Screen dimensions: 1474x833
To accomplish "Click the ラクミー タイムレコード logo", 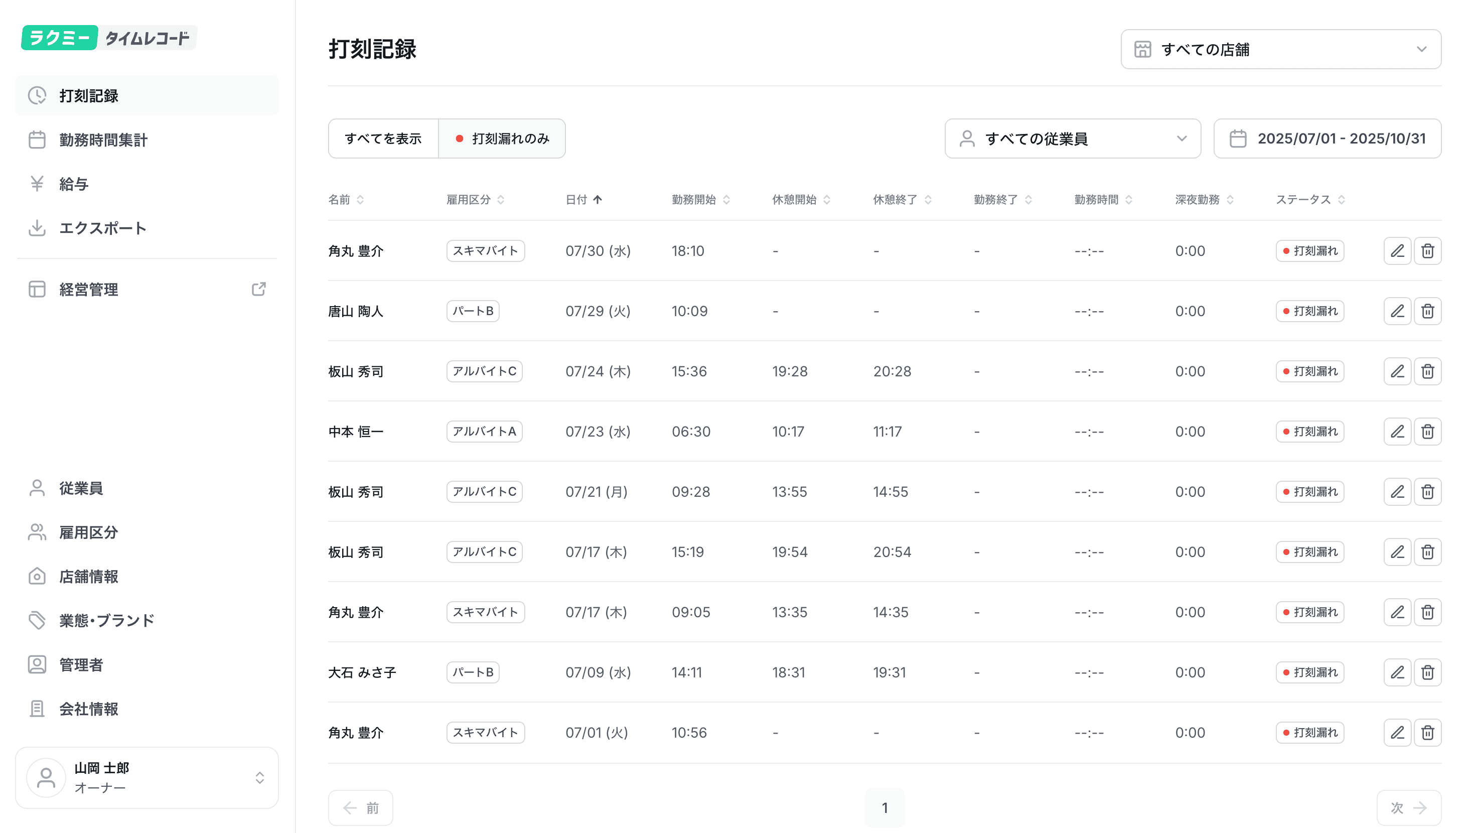I will pos(109,38).
